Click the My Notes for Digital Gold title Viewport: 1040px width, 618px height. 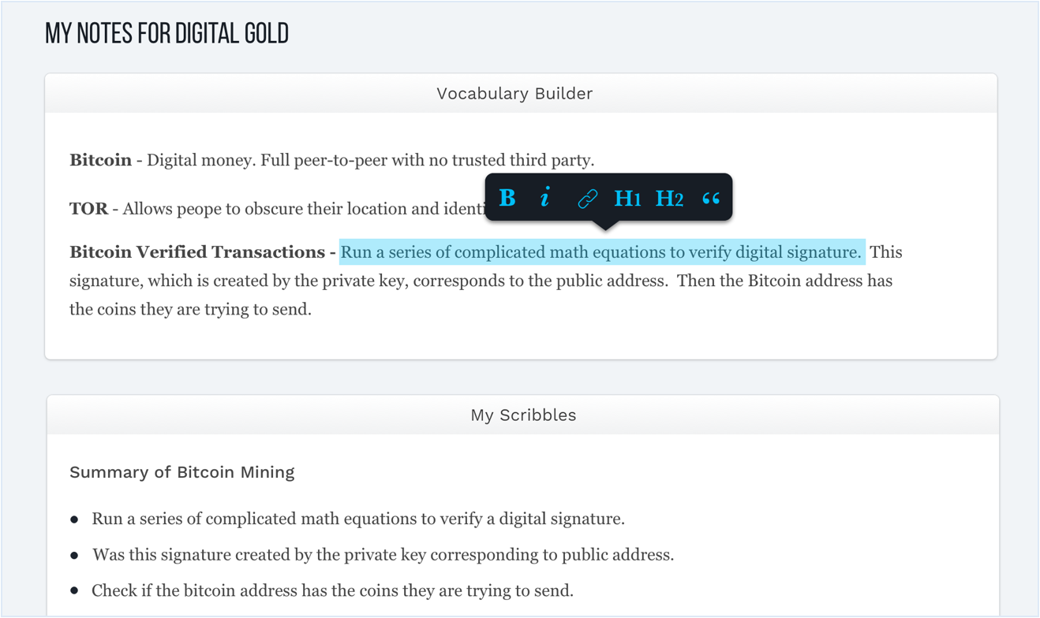click(166, 33)
